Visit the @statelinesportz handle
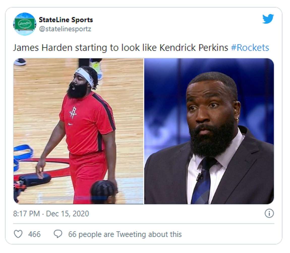The image size is (290, 253). (x=65, y=29)
